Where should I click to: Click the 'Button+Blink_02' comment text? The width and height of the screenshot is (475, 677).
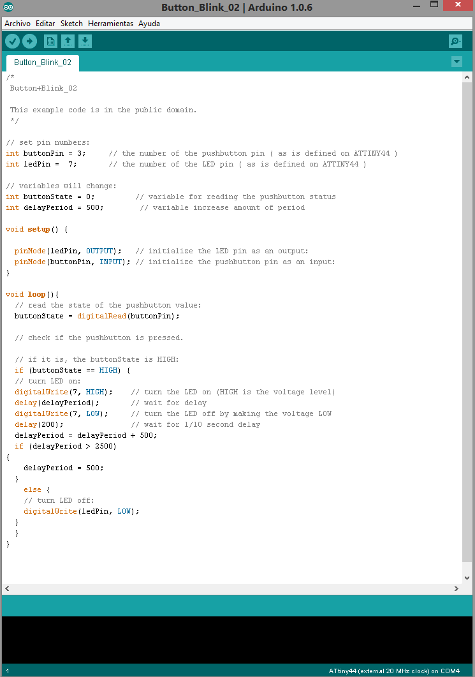click(x=43, y=88)
